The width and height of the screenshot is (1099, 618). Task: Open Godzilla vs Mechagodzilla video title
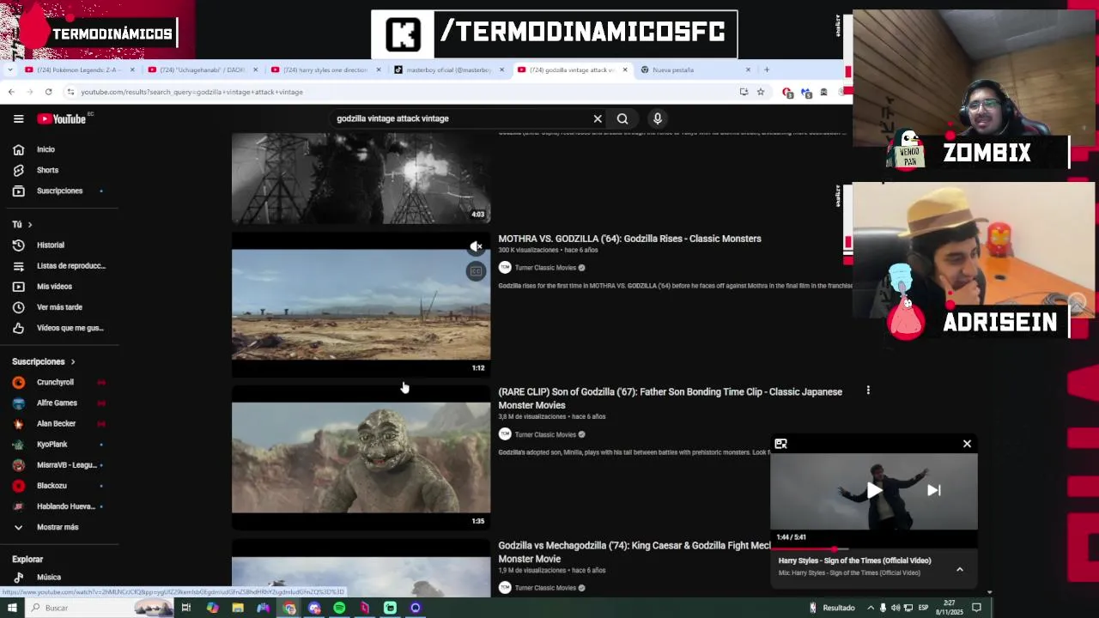pyautogui.click(x=635, y=552)
